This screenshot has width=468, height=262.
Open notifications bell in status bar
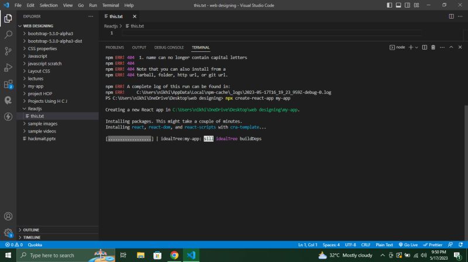pos(460,244)
